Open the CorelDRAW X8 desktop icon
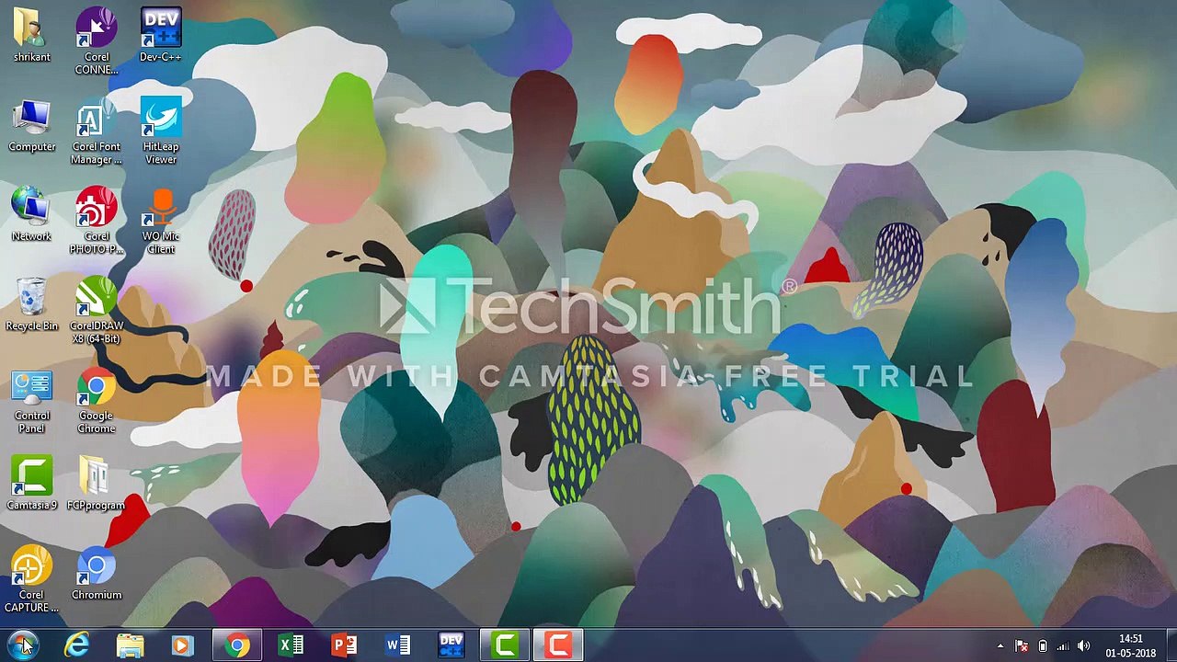This screenshot has width=1177, height=662. click(96, 300)
